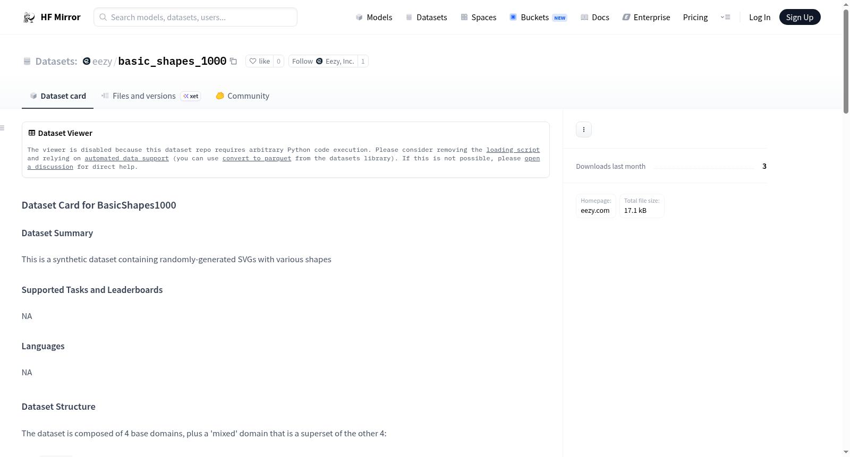This screenshot has height=457, width=850.
Task: Click the HF Mirror logo icon
Action: [29, 17]
